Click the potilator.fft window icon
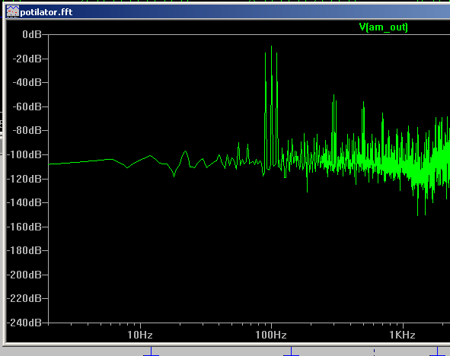Viewport: 450px width, 356px height. [x=13, y=11]
